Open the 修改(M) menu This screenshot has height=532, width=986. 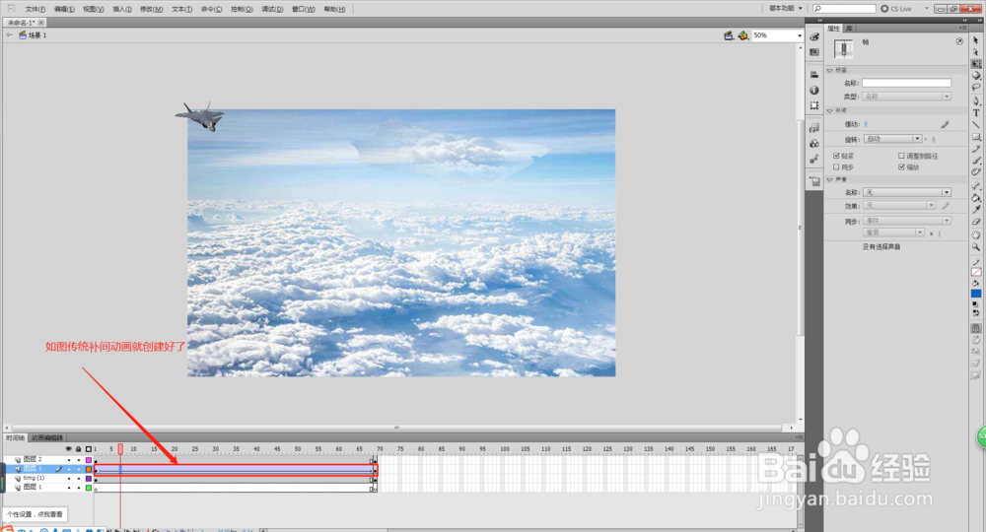click(x=151, y=9)
